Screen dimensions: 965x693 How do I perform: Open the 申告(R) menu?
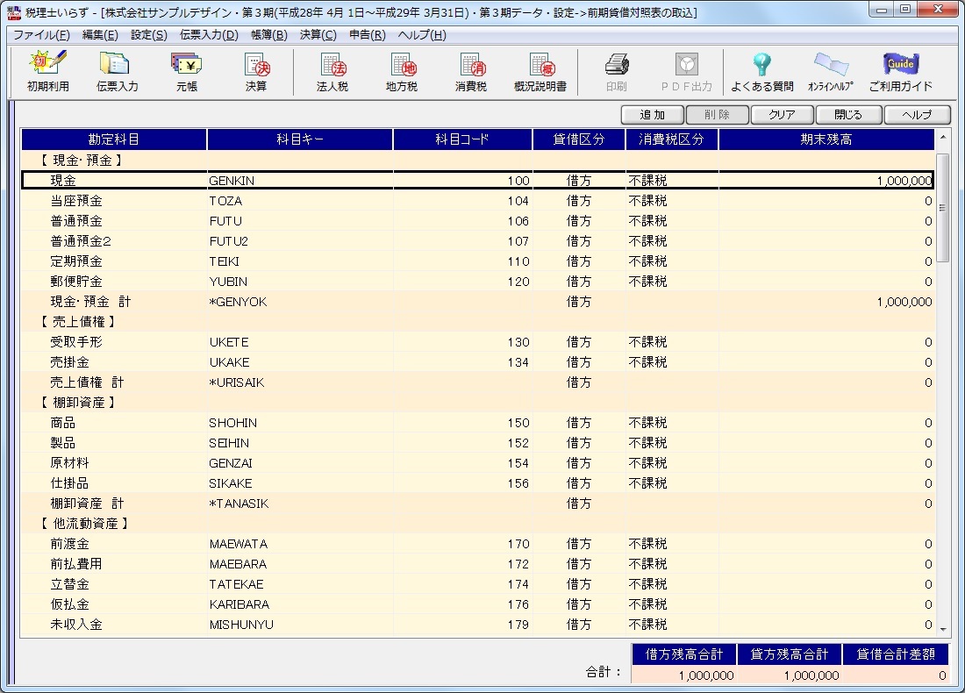coord(367,35)
